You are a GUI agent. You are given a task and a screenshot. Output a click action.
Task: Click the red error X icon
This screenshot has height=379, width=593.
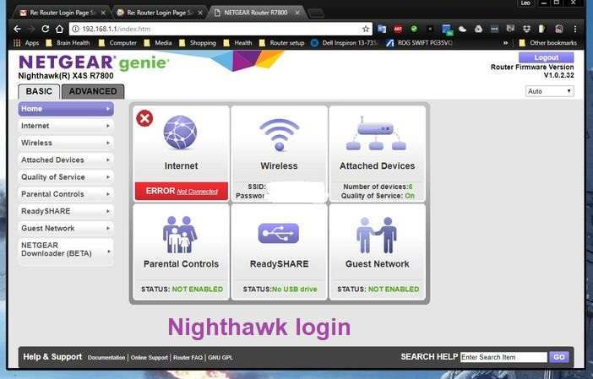pyautogui.click(x=144, y=118)
